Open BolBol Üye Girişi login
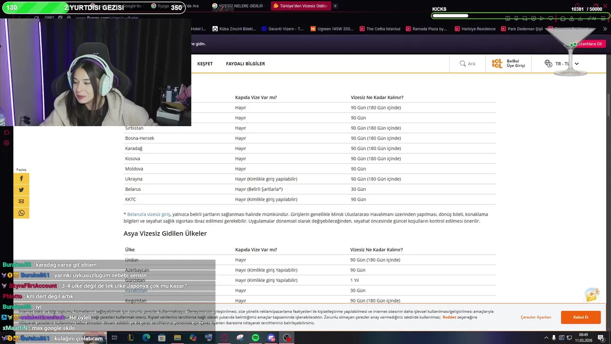Viewport: 611px width, 344px height. pos(516,64)
